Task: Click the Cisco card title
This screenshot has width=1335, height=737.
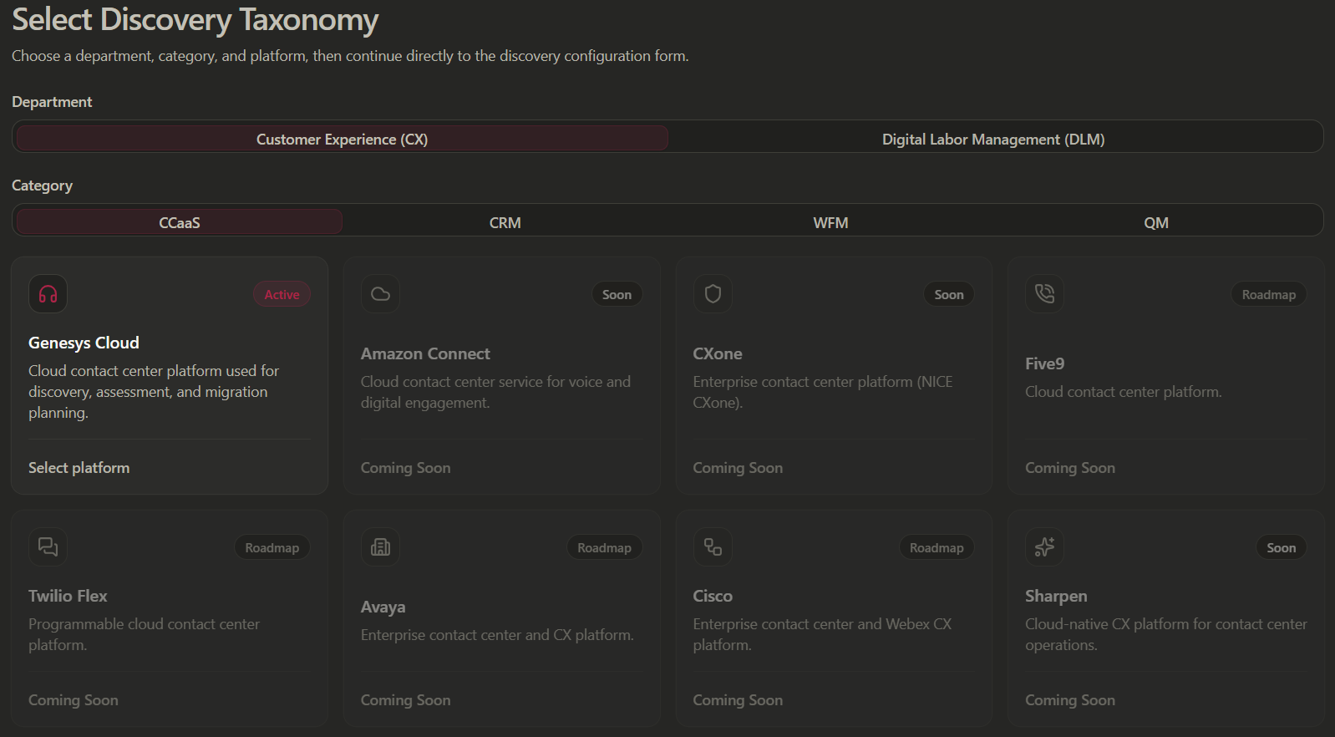Action: tap(713, 596)
